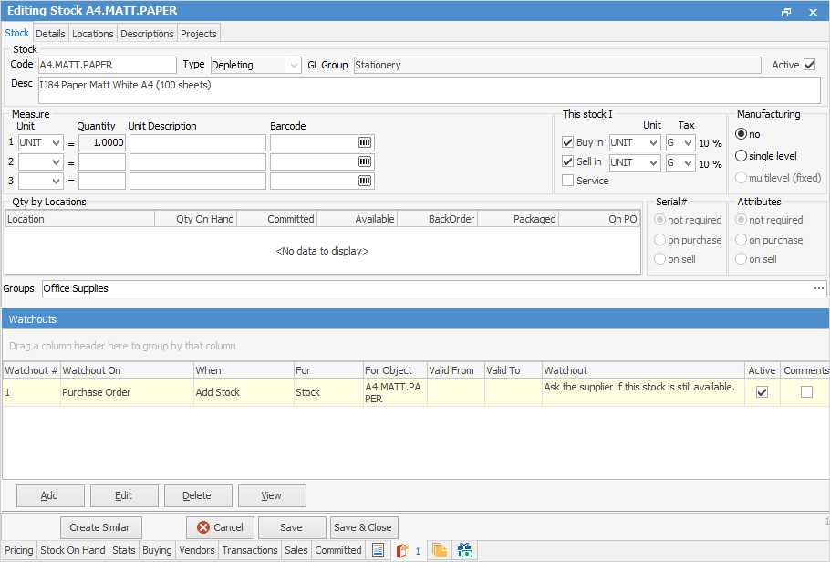Toggle the watchout Comments checkbox
830x562 pixels.
[x=806, y=392]
